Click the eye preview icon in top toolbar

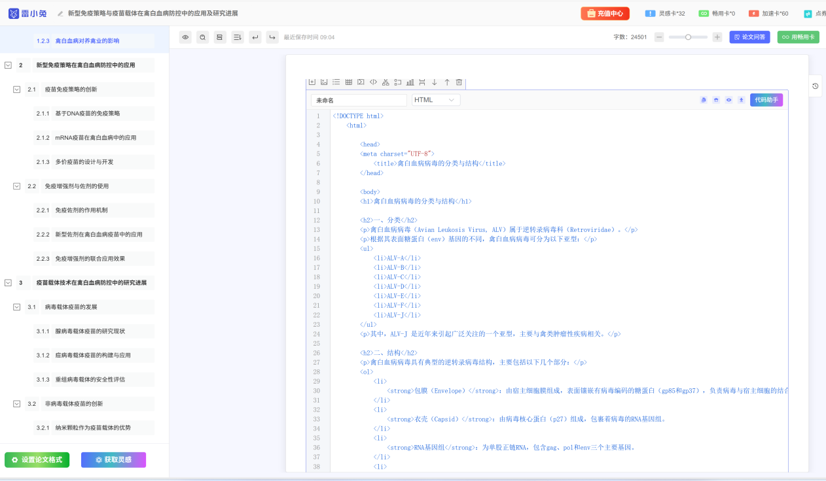pos(186,37)
